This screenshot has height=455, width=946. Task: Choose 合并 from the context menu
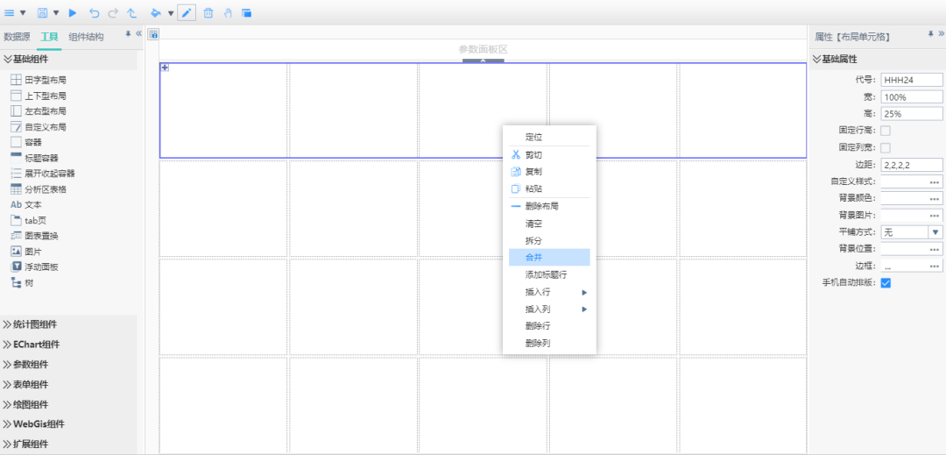point(534,258)
